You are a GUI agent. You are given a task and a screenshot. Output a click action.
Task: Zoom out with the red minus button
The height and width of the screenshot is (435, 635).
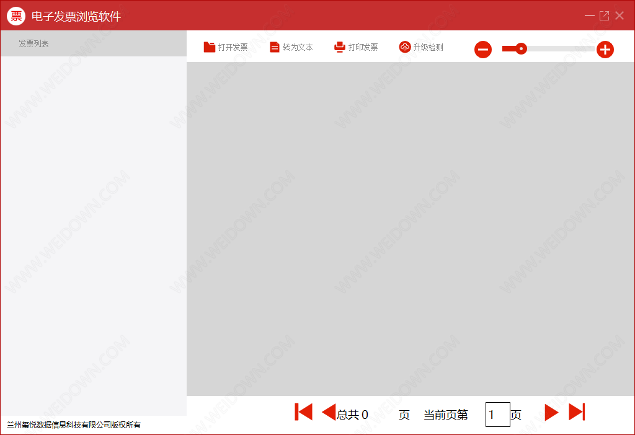click(x=482, y=50)
